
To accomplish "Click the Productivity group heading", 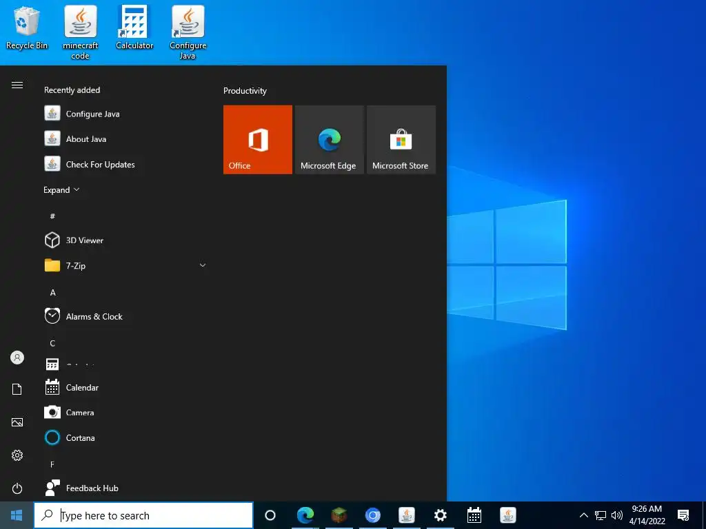I will [245, 91].
